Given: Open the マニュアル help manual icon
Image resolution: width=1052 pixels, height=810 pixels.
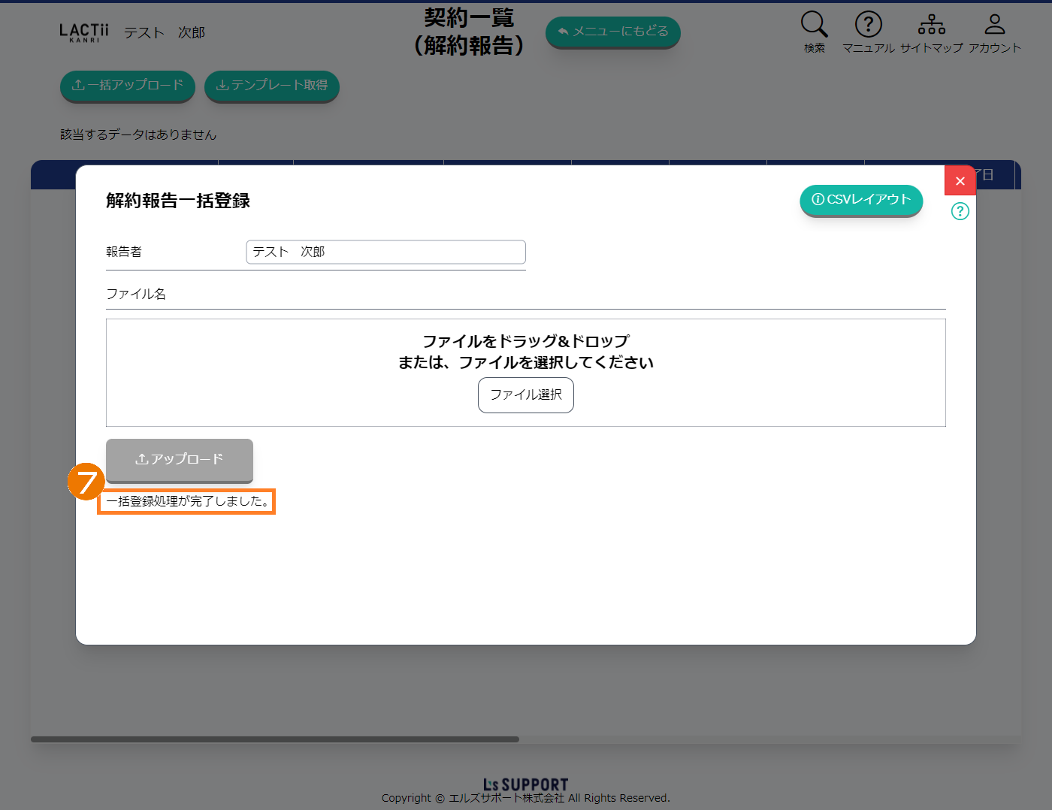Looking at the screenshot, I should click(x=868, y=25).
